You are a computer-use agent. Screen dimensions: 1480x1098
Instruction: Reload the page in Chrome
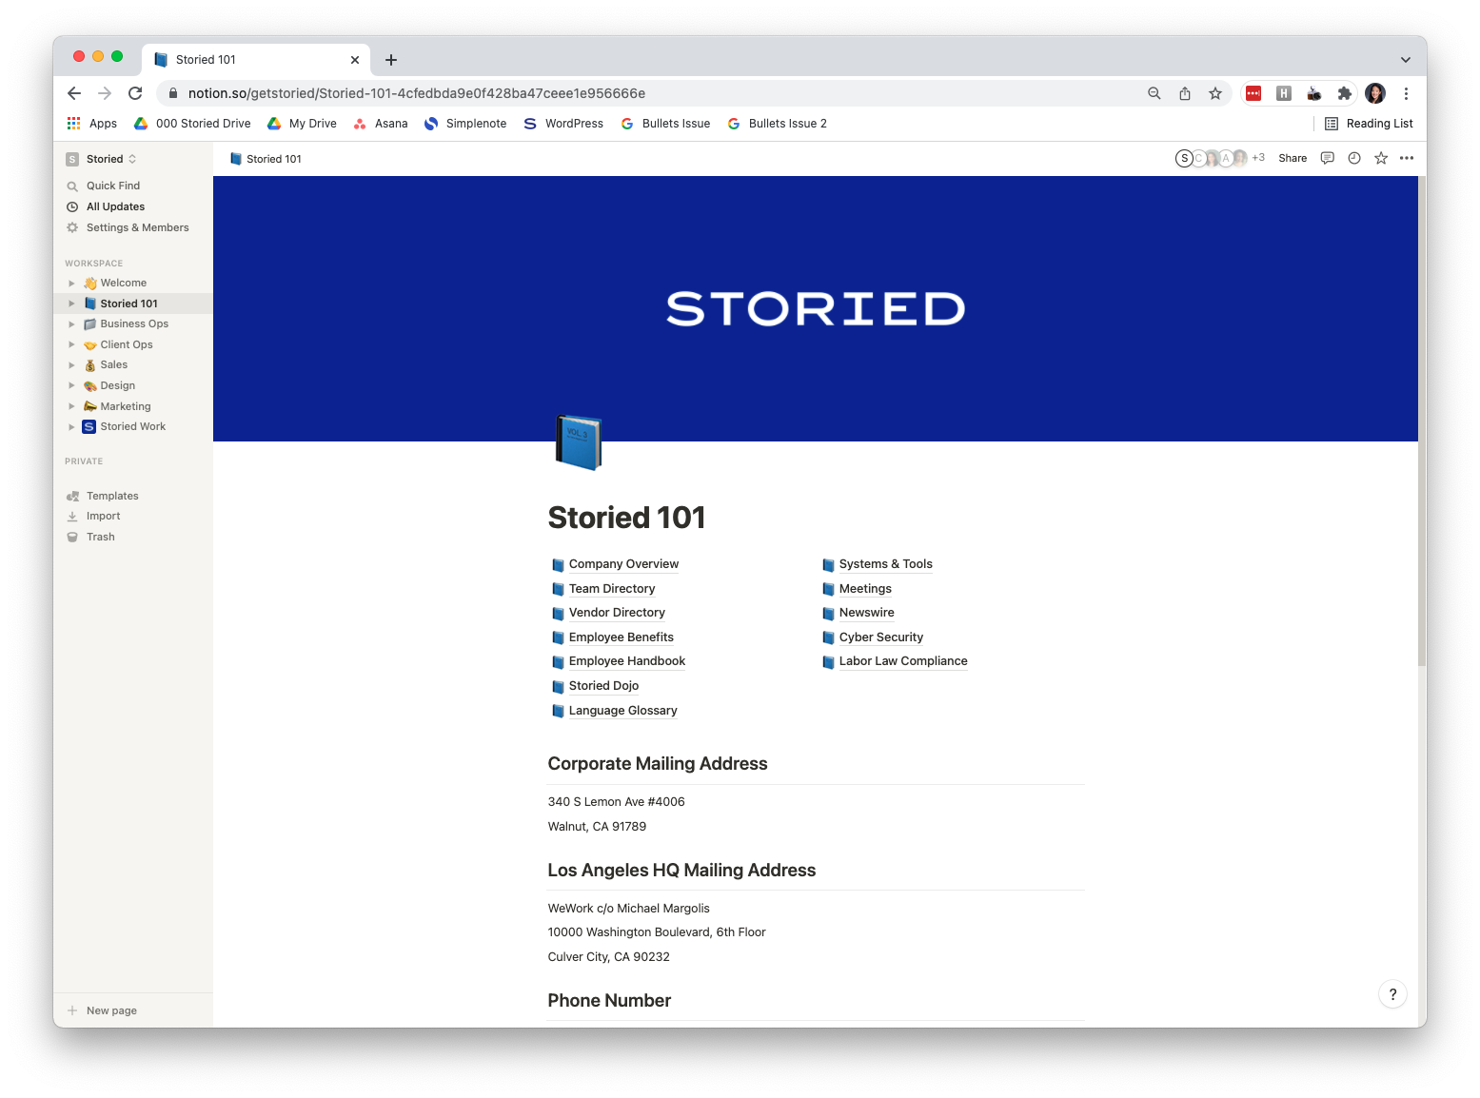pos(135,93)
